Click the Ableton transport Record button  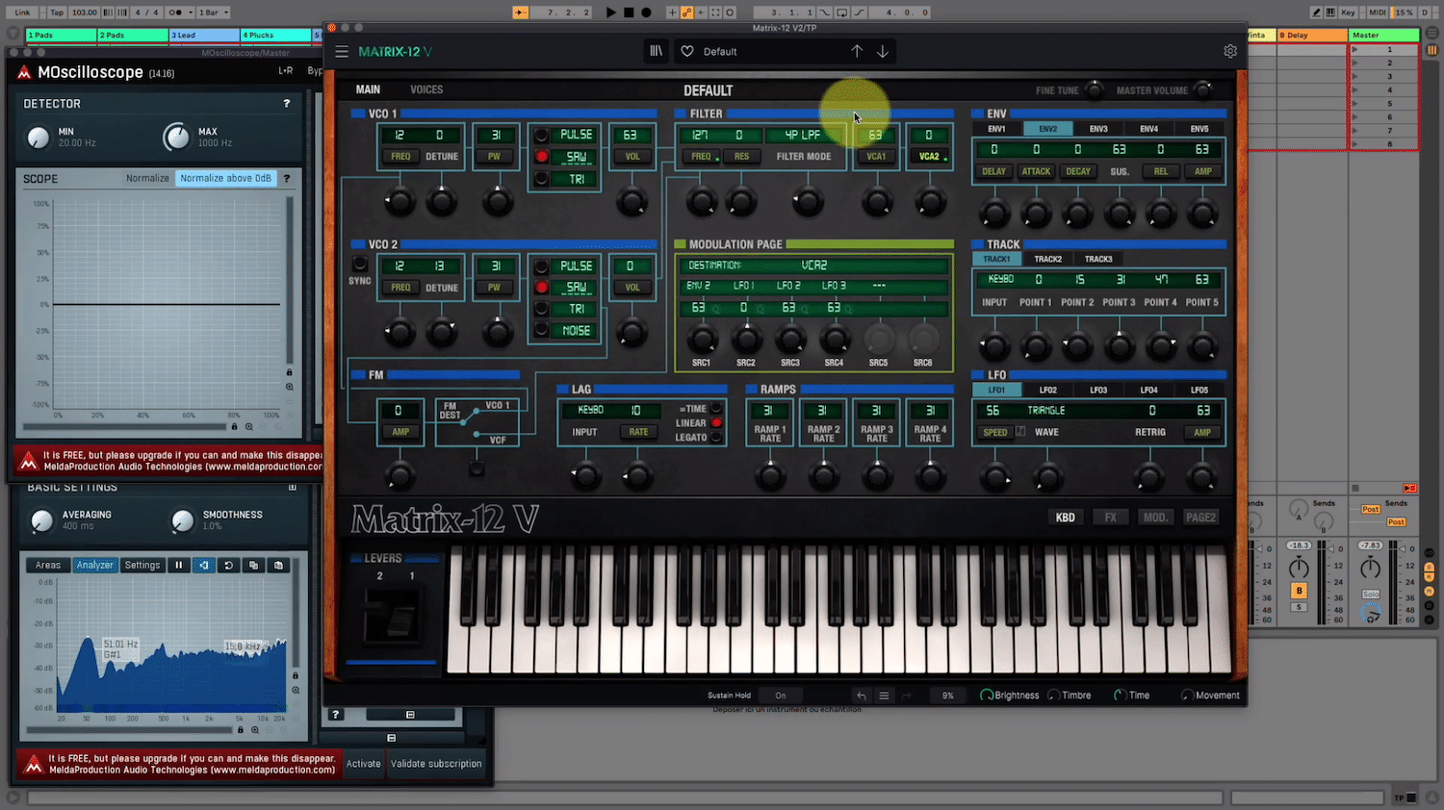[647, 13]
